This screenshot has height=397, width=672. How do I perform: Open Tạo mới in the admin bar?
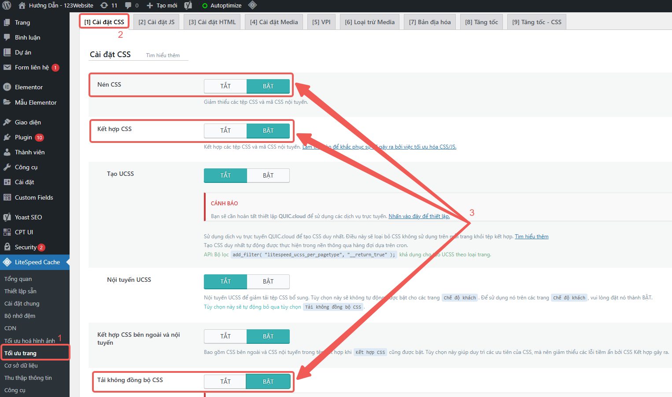tap(162, 6)
